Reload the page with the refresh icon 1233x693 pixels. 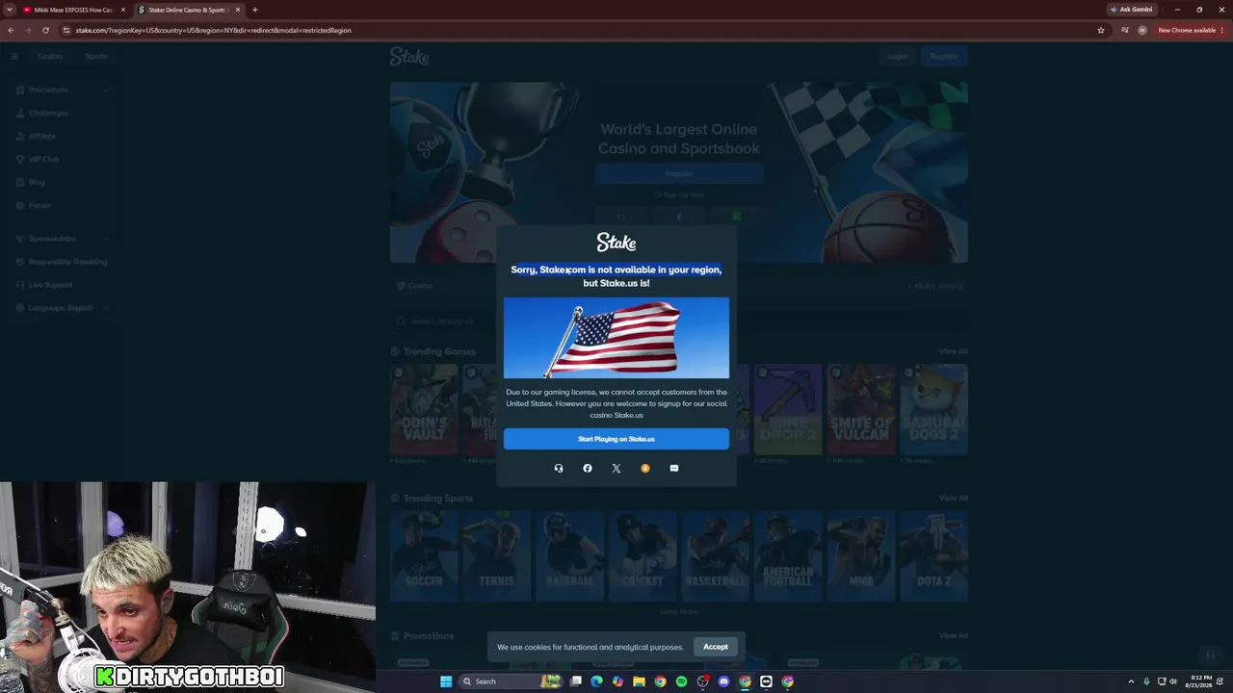point(45,30)
